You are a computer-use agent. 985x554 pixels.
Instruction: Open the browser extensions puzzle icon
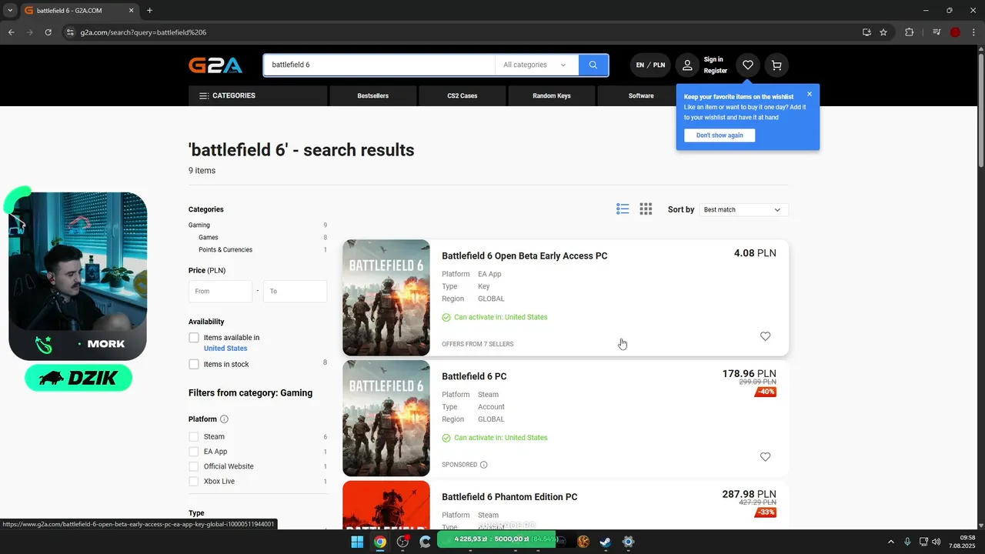[x=910, y=32]
